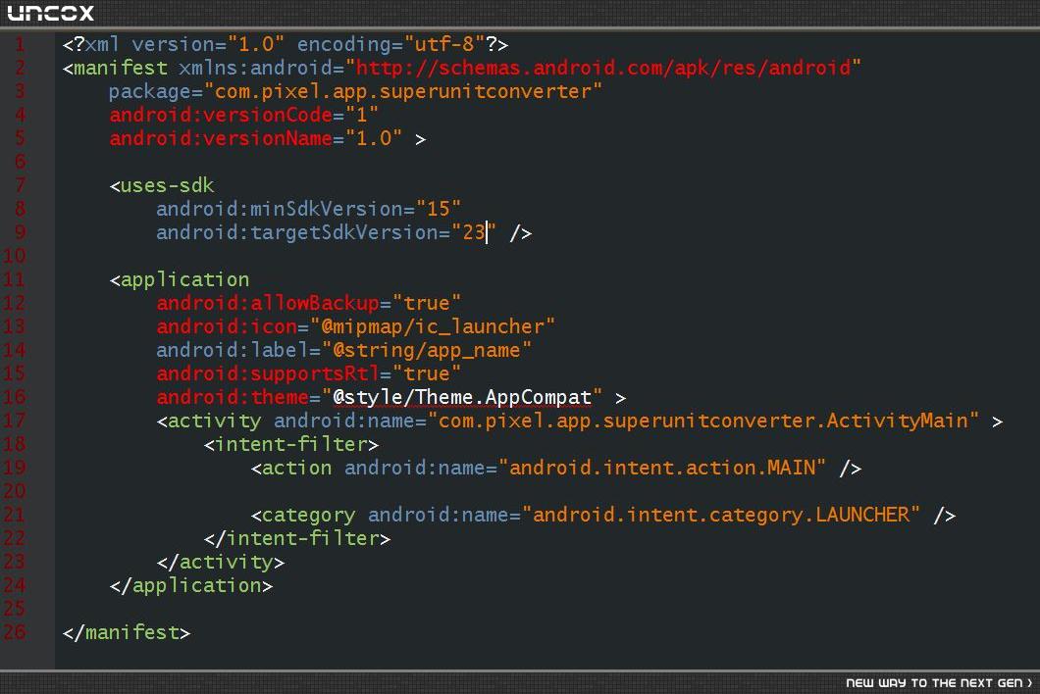Click the minSdkVersion value "15"

coord(439,209)
